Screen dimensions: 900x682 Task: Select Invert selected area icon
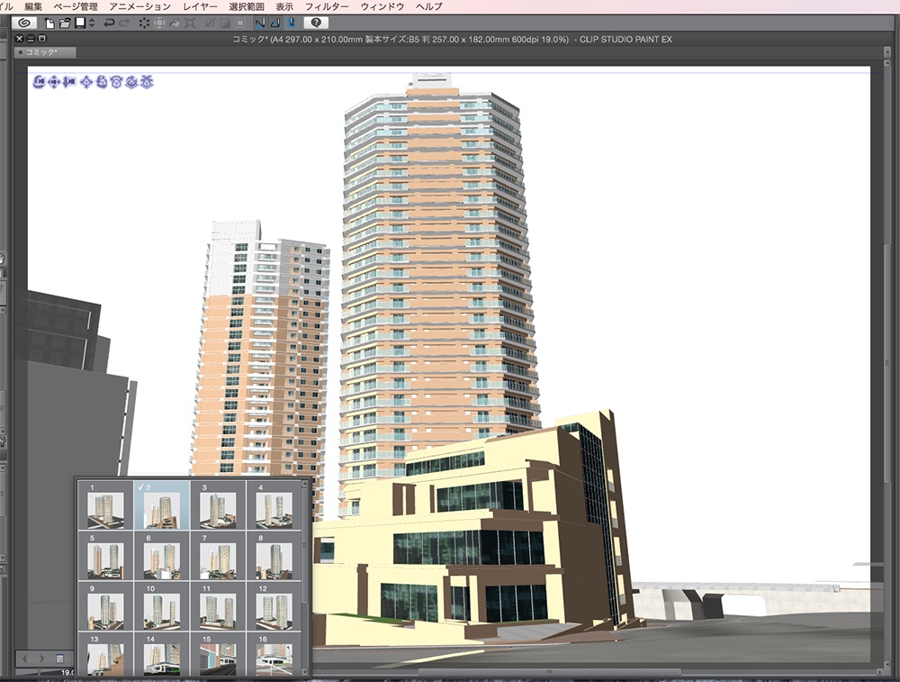tap(226, 23)
